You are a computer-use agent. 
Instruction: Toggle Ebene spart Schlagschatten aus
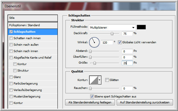[x=92, y=97]
